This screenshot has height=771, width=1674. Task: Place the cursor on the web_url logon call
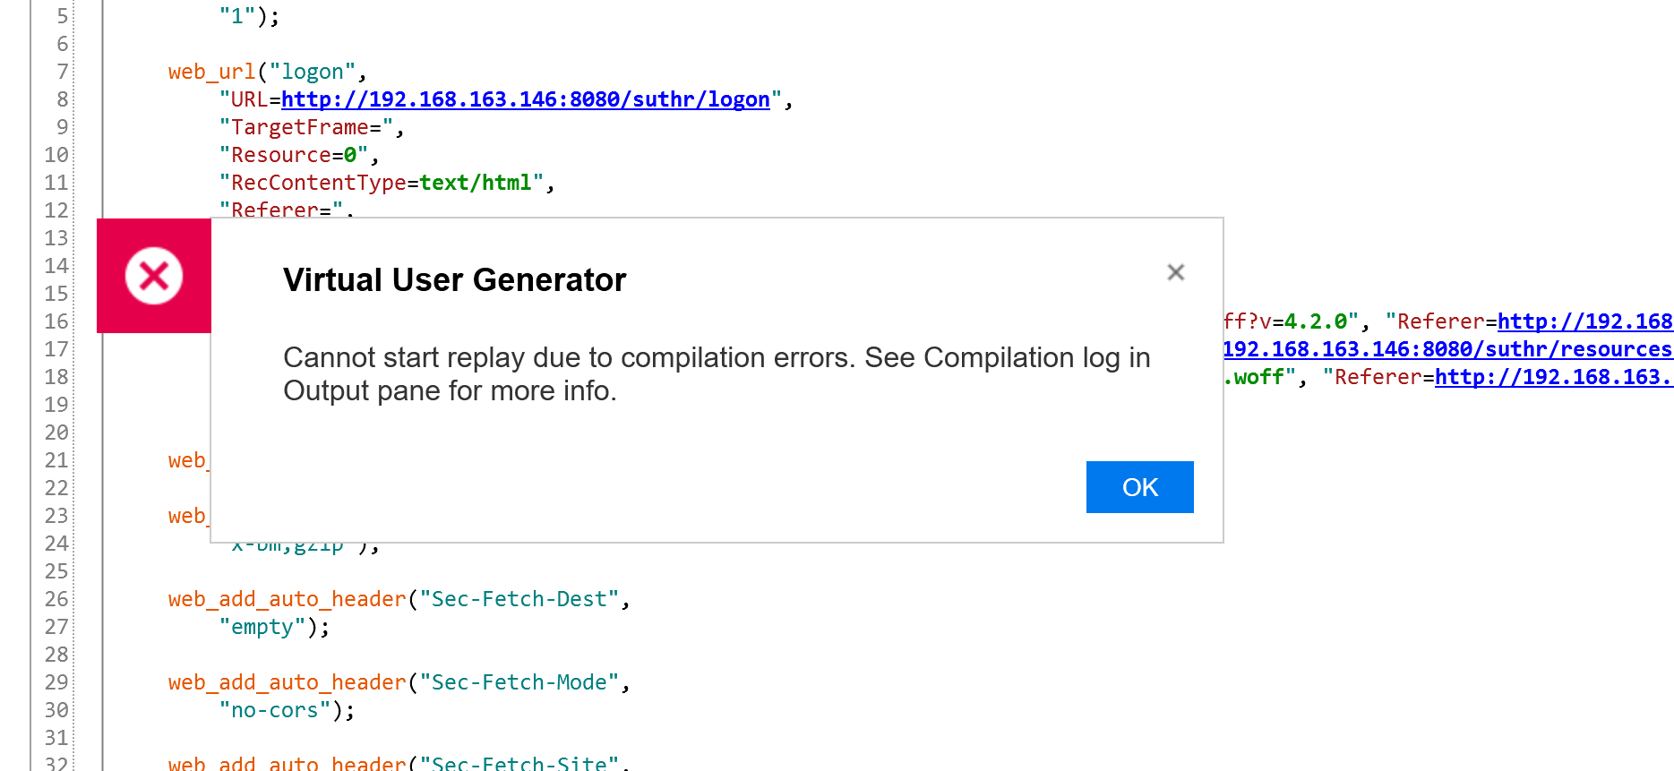point(267,72)
